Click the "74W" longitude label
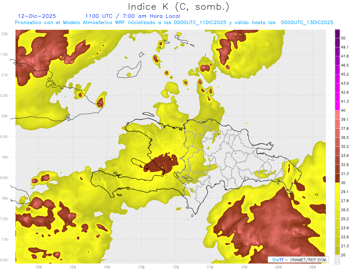Image resolution: width=351 pixels, height=271 pixels. [107, 267]
